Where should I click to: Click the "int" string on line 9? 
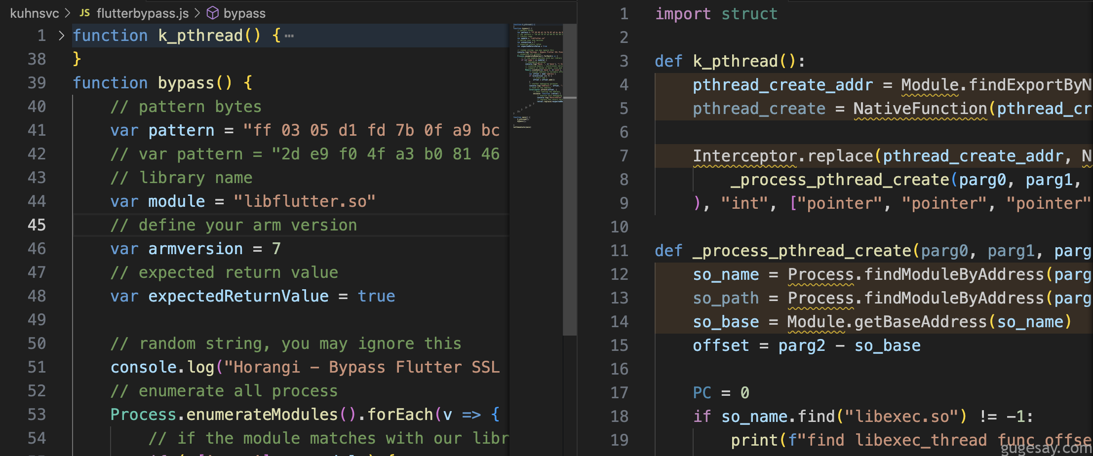point(744,203)
